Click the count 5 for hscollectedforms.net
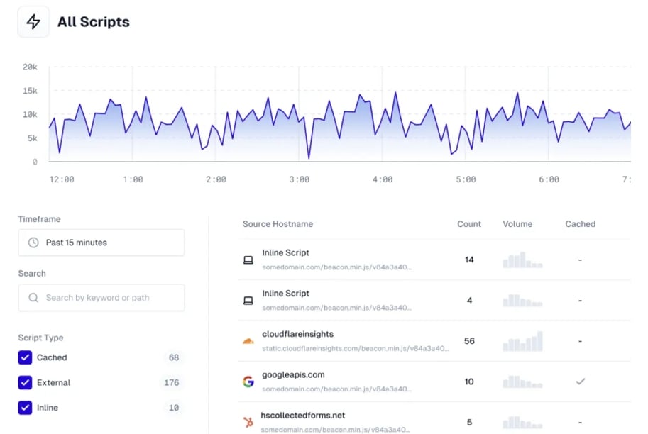Viewport: 648px width, 434px height. [x=469, y=422]
